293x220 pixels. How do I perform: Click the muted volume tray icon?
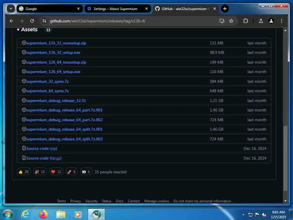click(x=264, y=215)
